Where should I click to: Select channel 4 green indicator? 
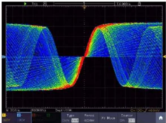48,115
